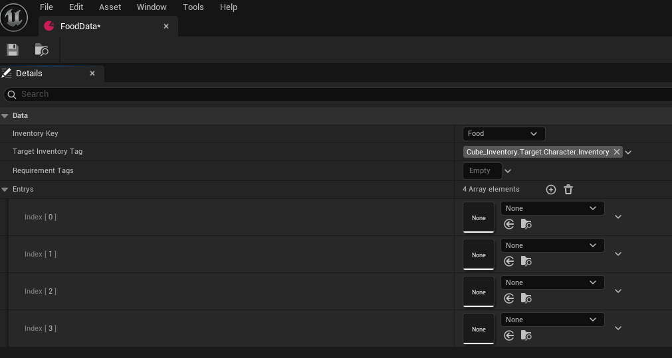The image size is (672, 358).
Task: Browse to Index [ 2 ] asset in Content Browser
Action: [526, 298]
